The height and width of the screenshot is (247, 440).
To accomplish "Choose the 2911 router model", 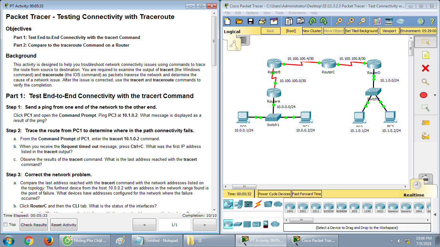I will tap(316, 207).
